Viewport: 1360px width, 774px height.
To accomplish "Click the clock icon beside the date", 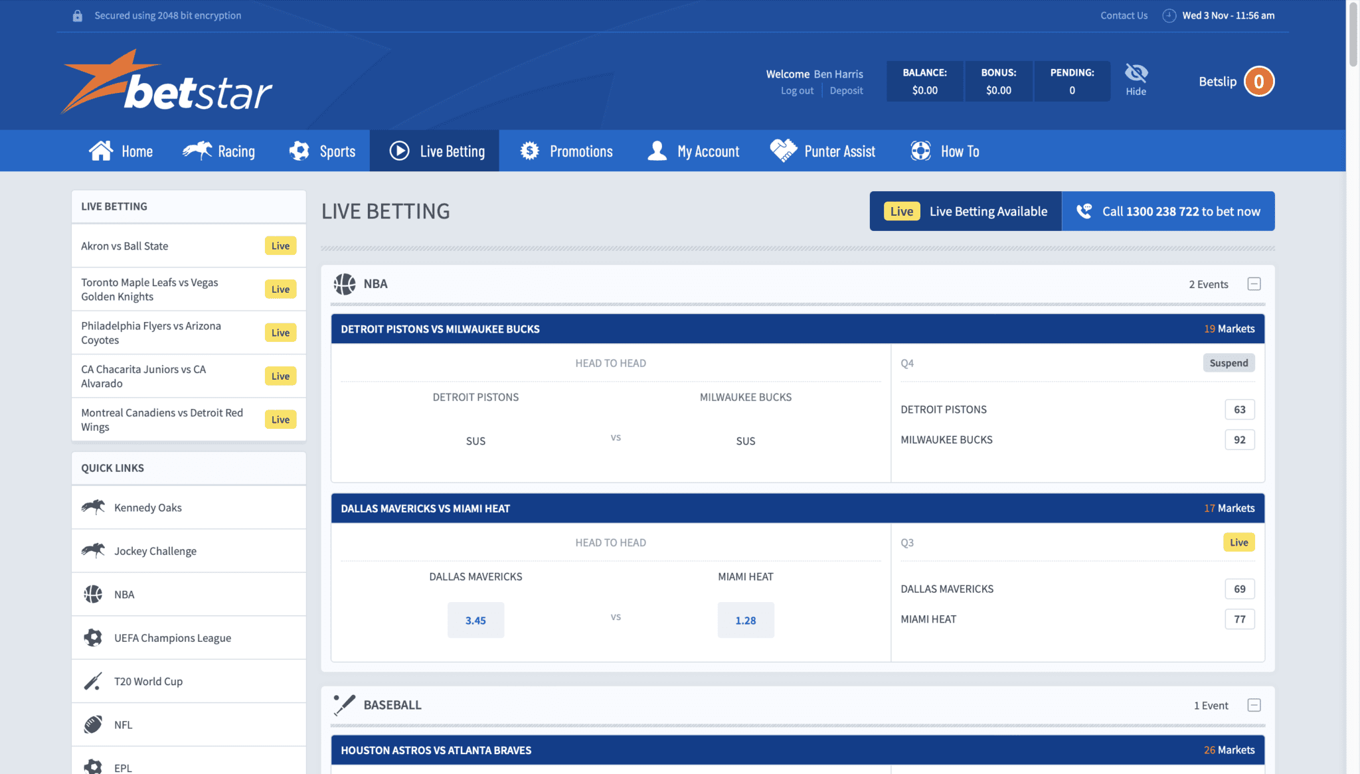I will (x=1169, y=16).
